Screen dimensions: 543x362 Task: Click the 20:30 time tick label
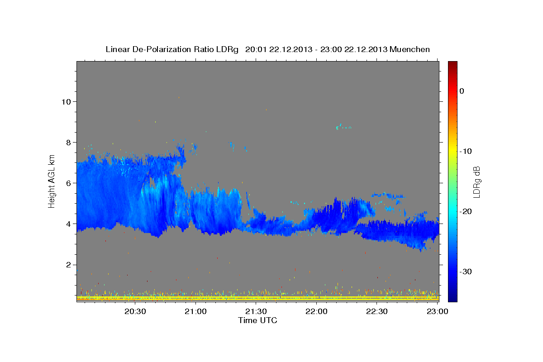coord(135,311)
